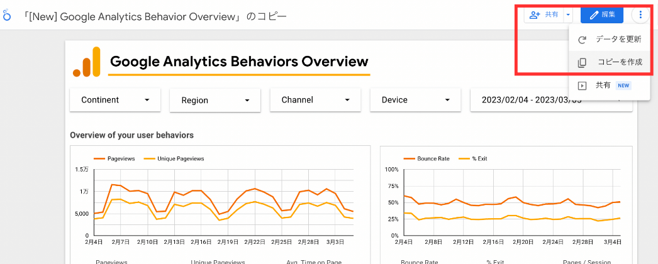Screen dimensions: 658x264
Task: Click the NEW badge in menu
Action: click(x=623, y=85)
